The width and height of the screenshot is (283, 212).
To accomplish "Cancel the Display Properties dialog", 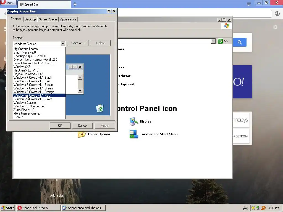I will [82, 126].
